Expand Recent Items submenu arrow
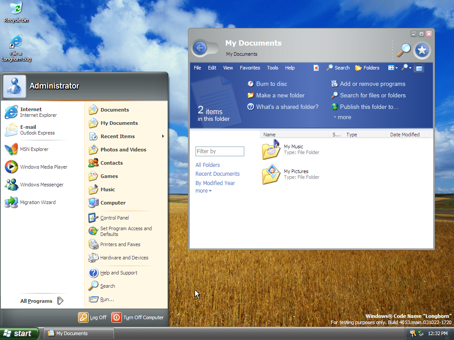This screenshot has width=454, height=340. [x=163, y=136]
